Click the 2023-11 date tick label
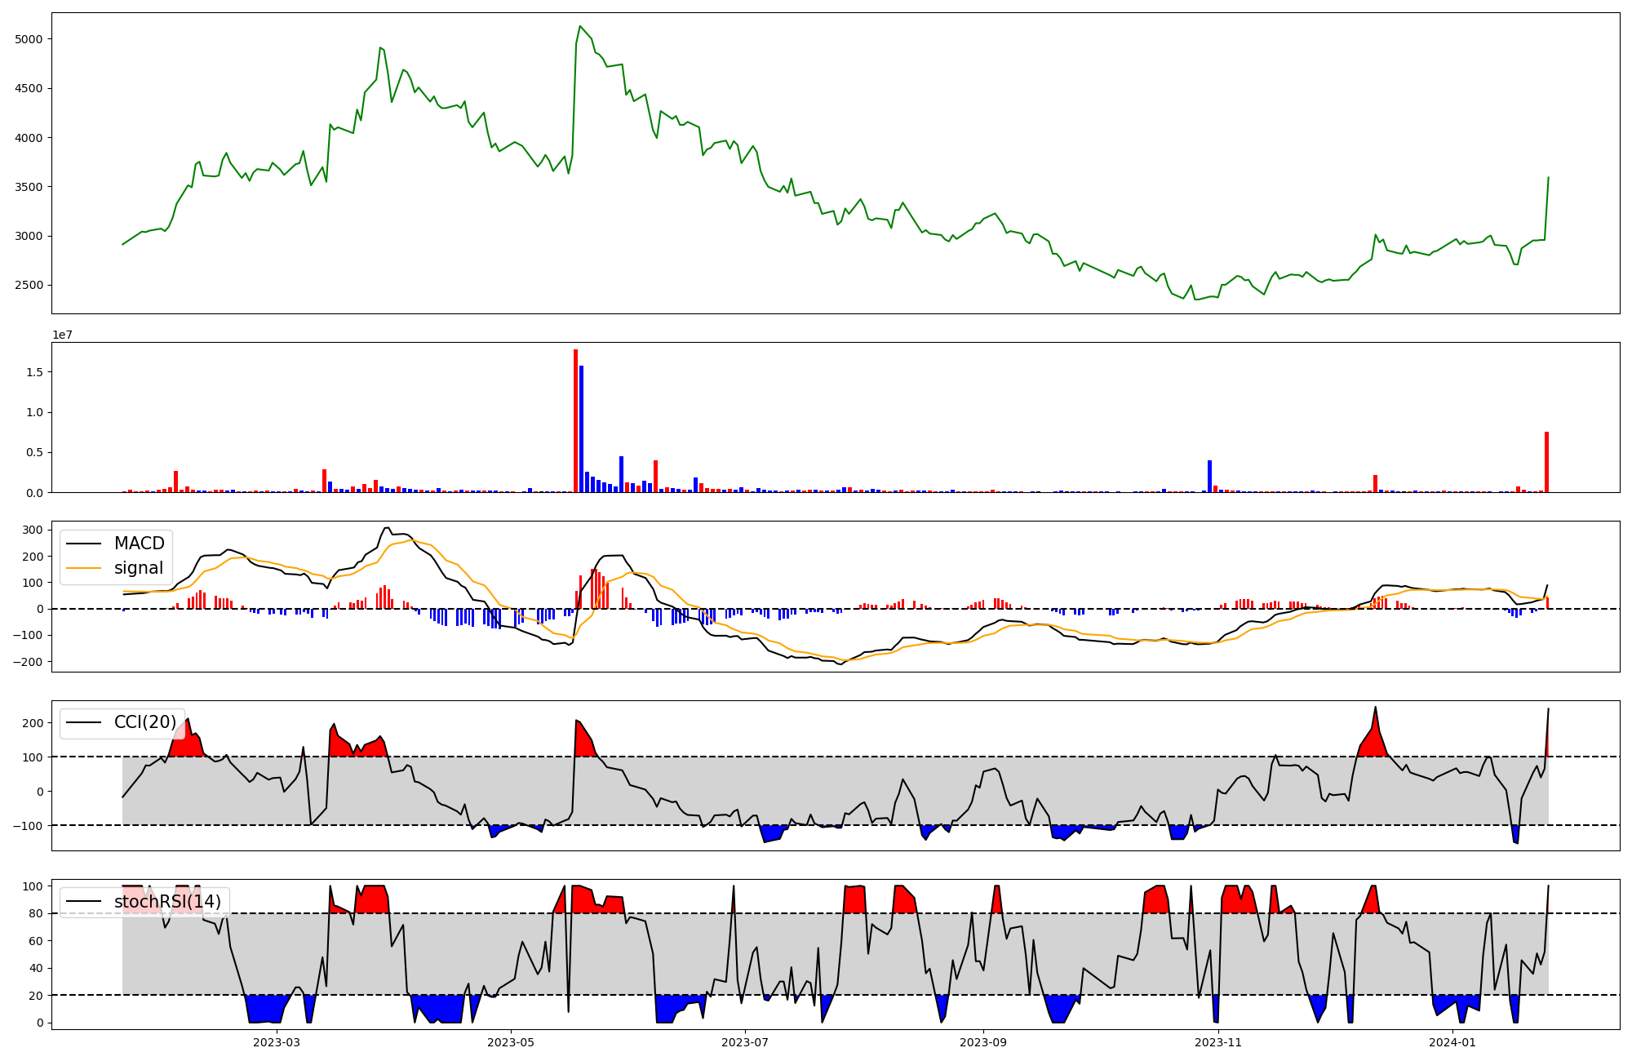Viewport: 1632px width, 1061px height. [1218, 1042]
